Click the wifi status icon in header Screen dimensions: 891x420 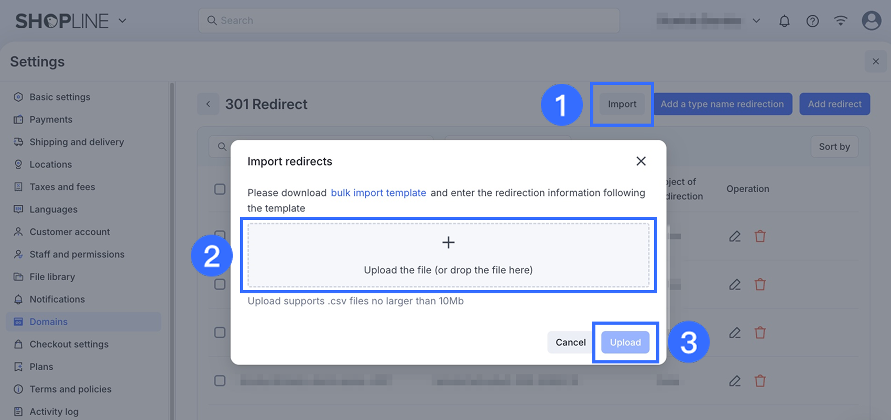tap(841, 21)
